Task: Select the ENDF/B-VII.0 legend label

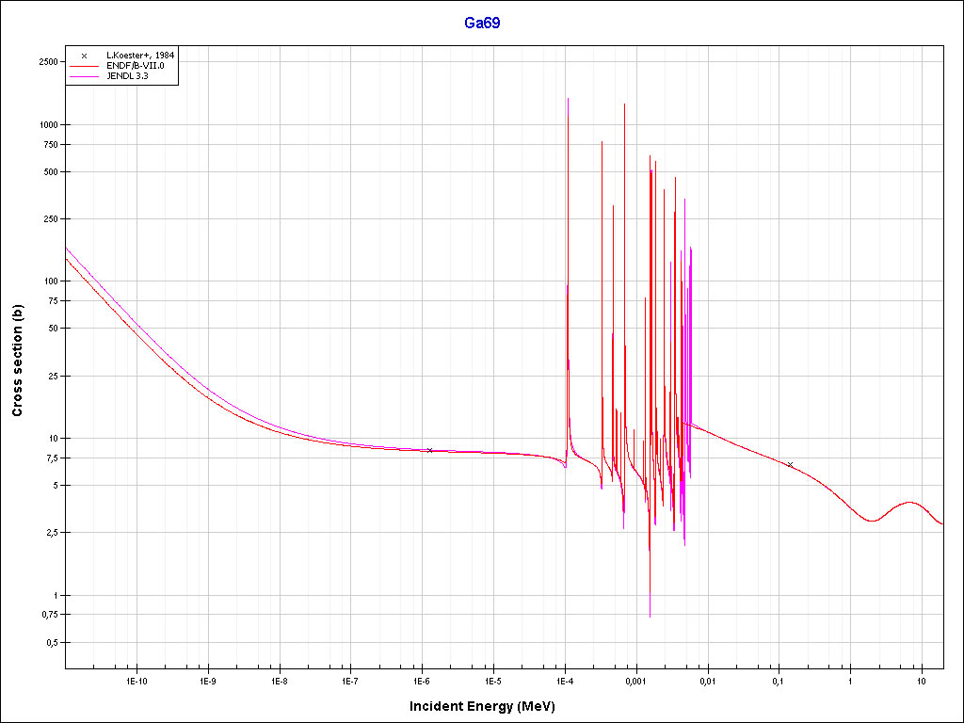Action: point(136,66)
